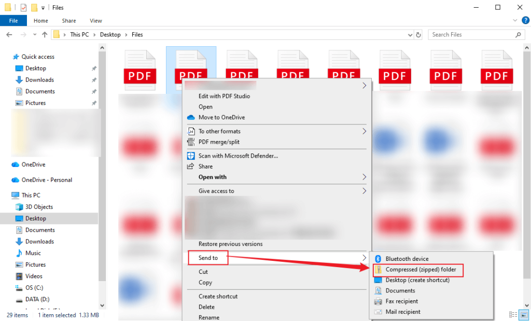Expand the Quick Access Toolbar customize dropdown
The height and width of the screenshot is (321, 531).
[43, 7]
